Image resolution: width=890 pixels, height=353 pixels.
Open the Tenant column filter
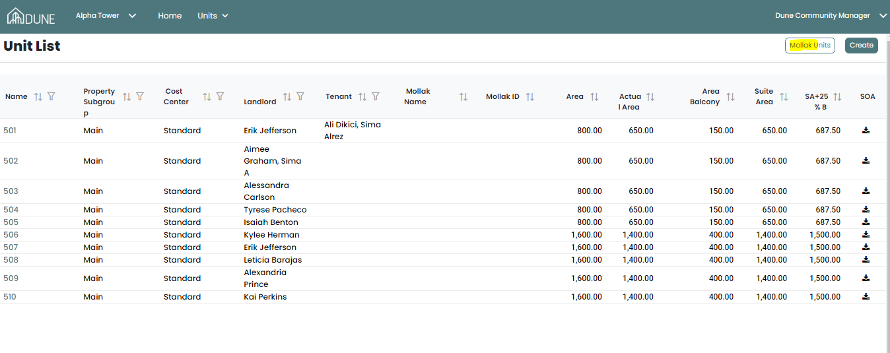(376, 96)
